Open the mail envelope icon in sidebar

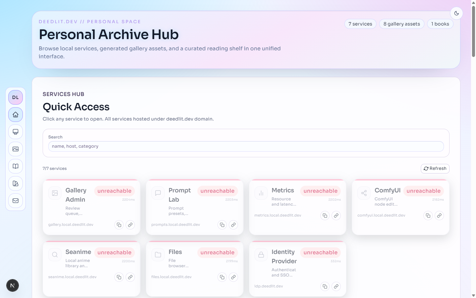(x=16, y=201)
